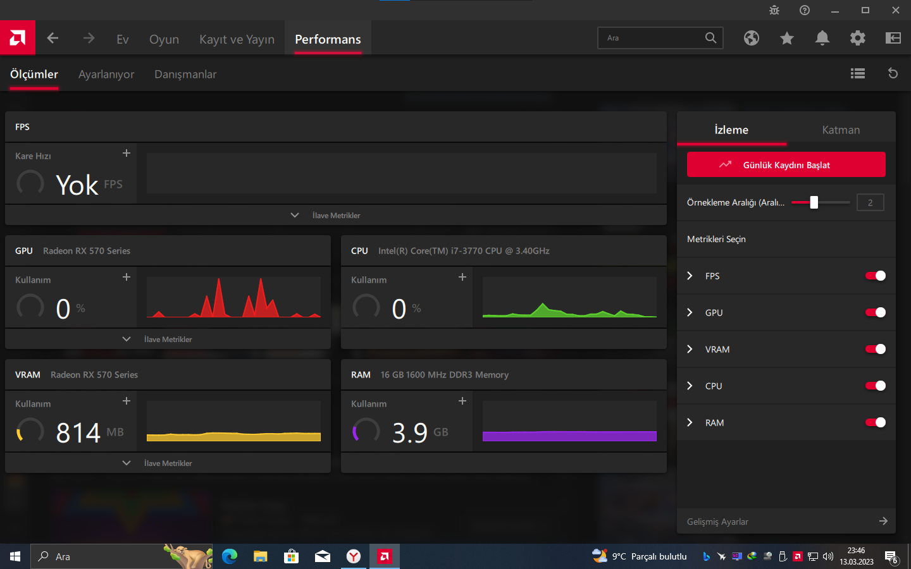Click the RAM usage purple graph
Viewport: 911px width, 569px height.
tap(569, 421)
